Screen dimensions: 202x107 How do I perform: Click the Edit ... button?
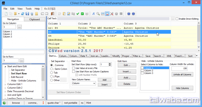pyautogui.click(x=127, y=65)
